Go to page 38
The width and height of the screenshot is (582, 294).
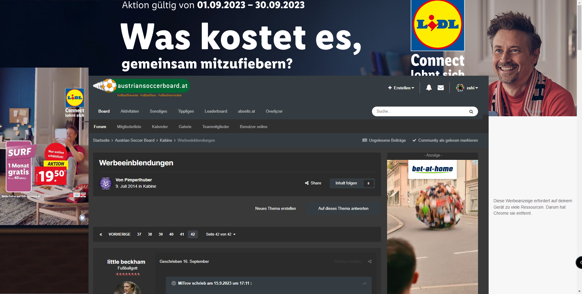(x=150, y=234)
